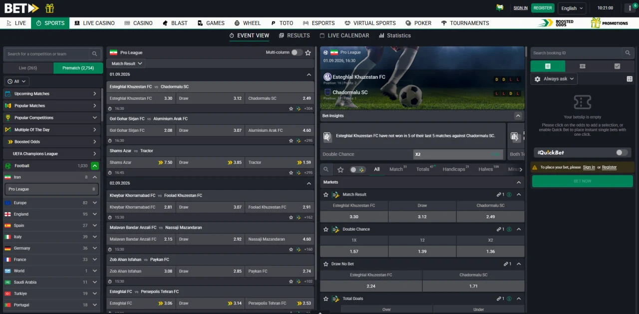639x314 pixels.
Task: Click the three-dot menu icon in header
Action: tap(631, 8)
